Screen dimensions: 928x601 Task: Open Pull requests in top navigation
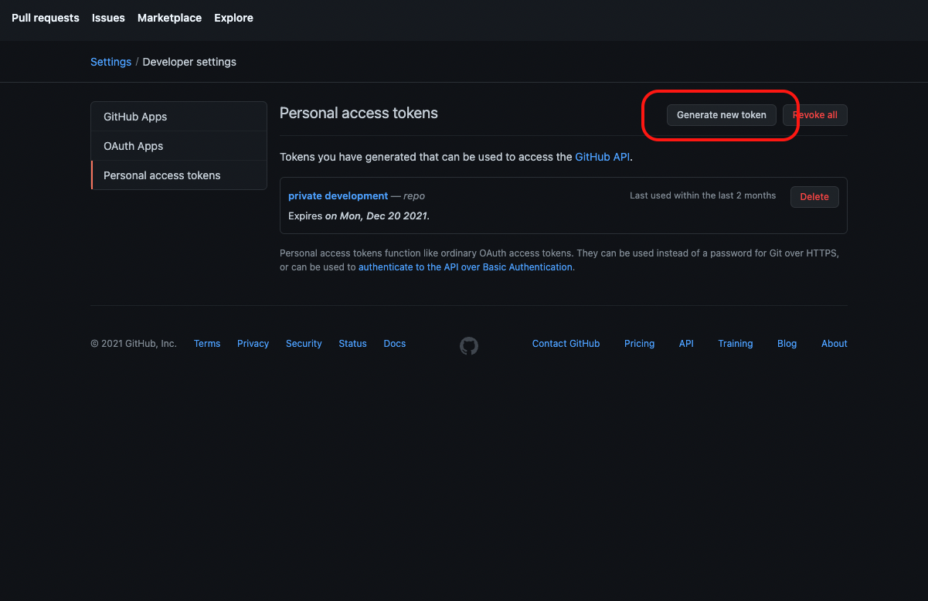46,18
